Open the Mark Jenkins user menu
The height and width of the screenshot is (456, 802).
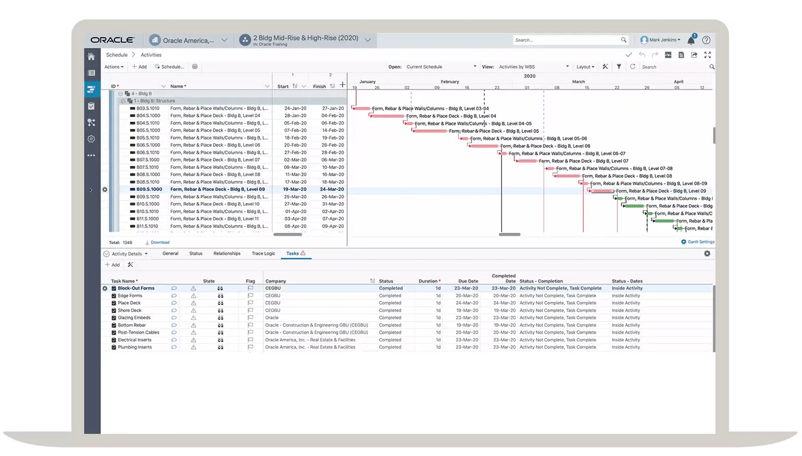click(x=660, y=40)
